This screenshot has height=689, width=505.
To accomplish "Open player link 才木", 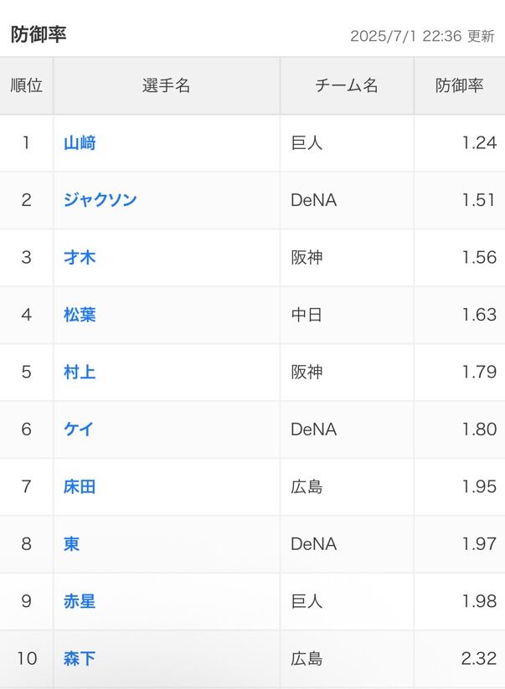I will [80, 258].
